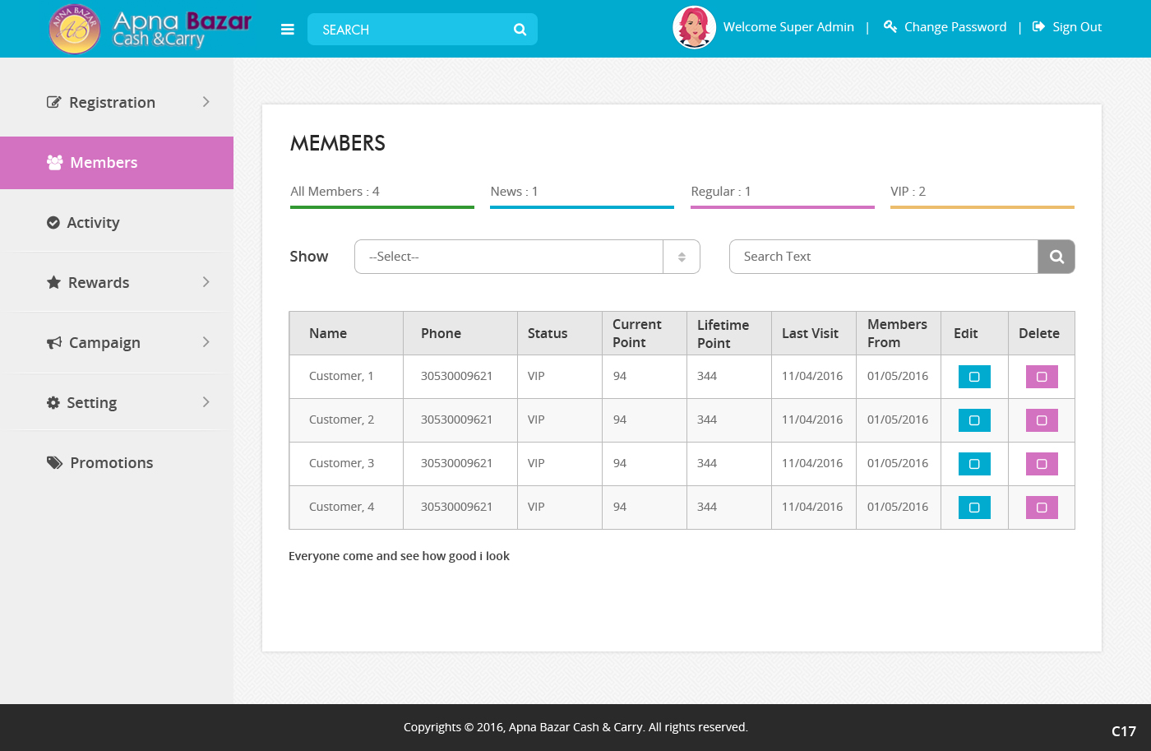1151x751 pixels.
Task: Click the delete icon for Customer, 2
Action: (1042, 420)
